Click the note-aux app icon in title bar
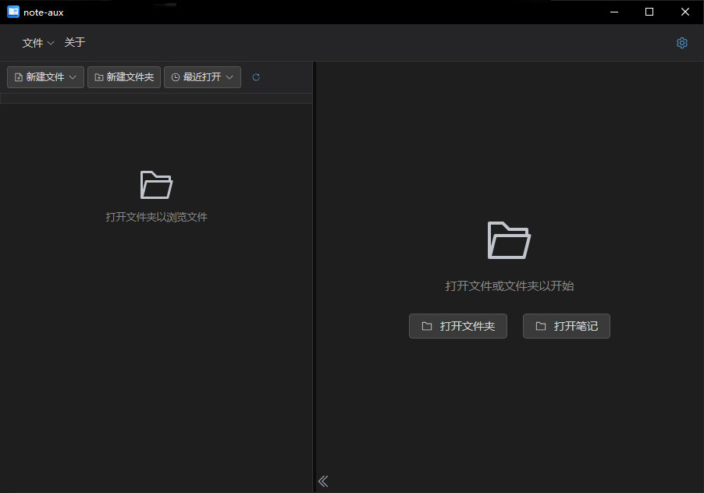 pos(13,12)
